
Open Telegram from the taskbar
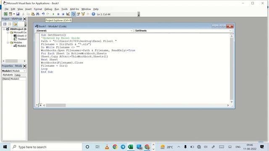[x=123, y=147]
